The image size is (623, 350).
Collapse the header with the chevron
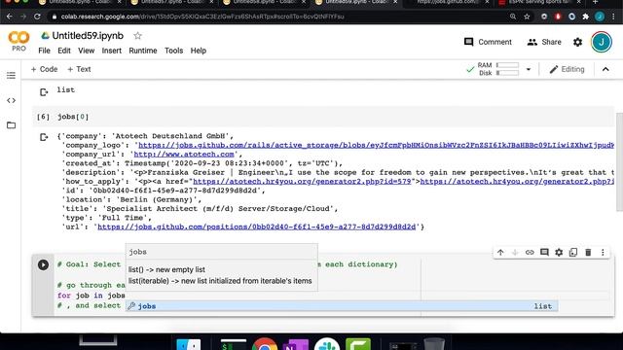[x=605, y=69]
